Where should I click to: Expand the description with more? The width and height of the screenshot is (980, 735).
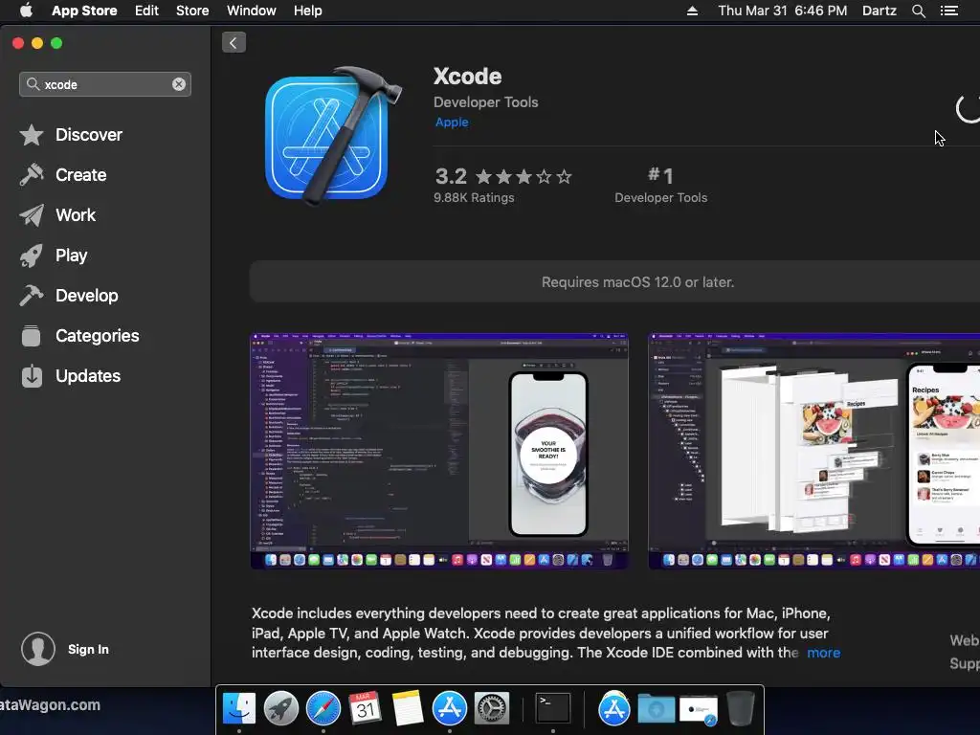(824, 653)
